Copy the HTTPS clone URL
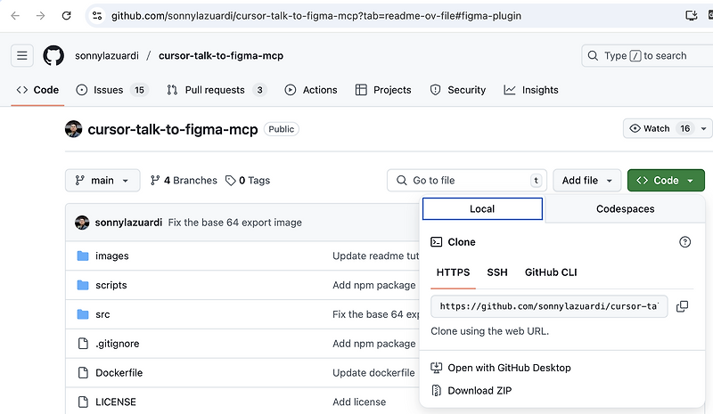This screenshot has width=713, height=414. pyautogui.click(x=682, y=306)
